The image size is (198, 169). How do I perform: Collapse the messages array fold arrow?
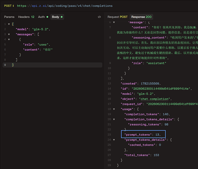[x=9, y=34]
